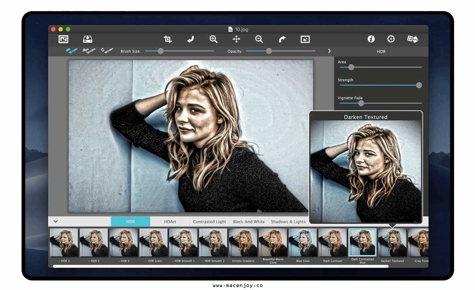Viewport: 475px width, 290px height.
Task: Select the Artistic Gradient preset
Action: [243, 243]
